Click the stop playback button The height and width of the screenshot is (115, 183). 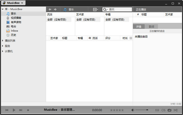coord(28,110)
